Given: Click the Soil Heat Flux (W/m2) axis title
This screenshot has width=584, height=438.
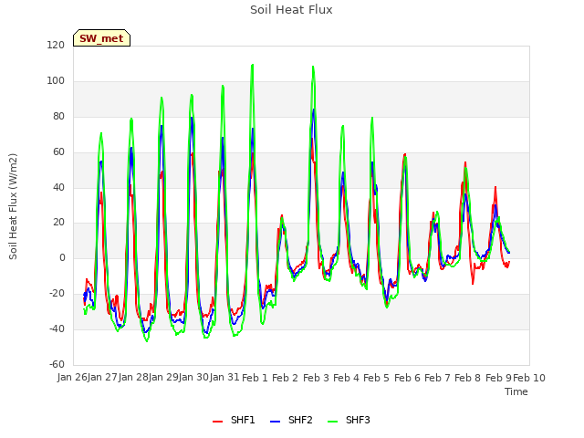Looking at the screenshot, I should click(x=13, y=206).
